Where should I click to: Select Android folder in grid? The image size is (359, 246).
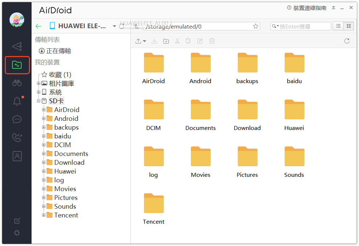click(201, 68)
